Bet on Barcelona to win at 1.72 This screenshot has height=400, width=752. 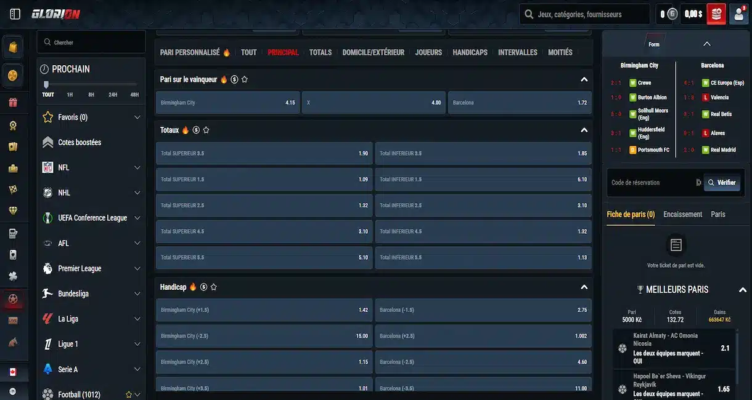(520, 103)
